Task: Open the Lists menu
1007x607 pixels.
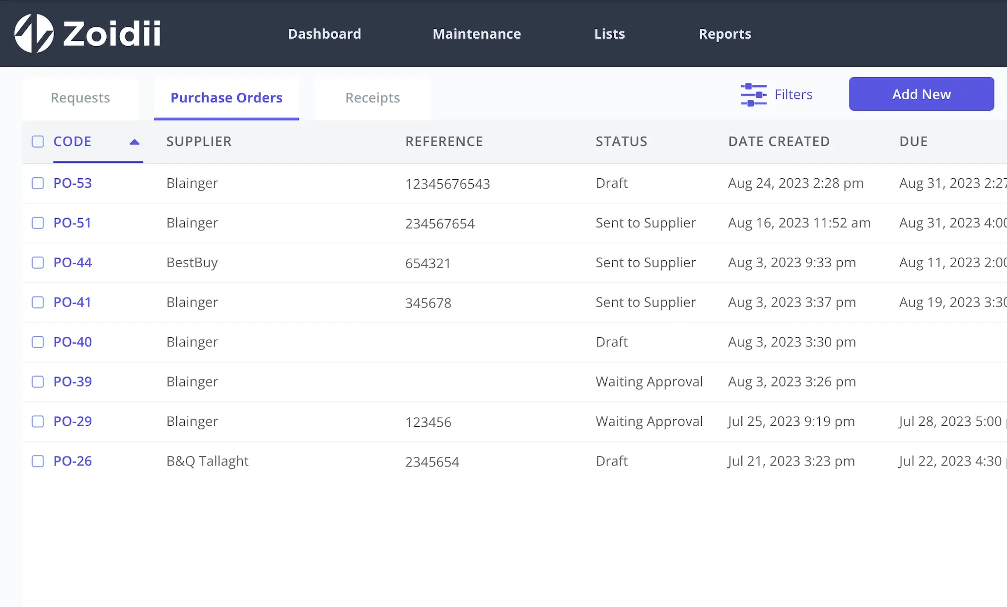Action: click(x=609, y=34)
